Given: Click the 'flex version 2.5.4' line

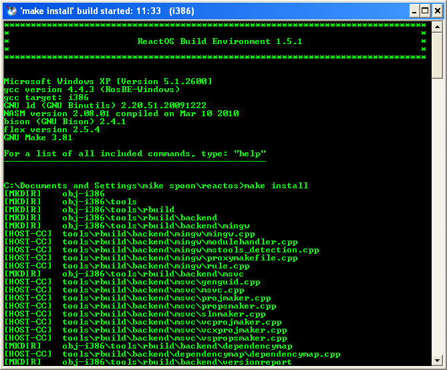Looking at the screenshot, I should pos(52,130).
